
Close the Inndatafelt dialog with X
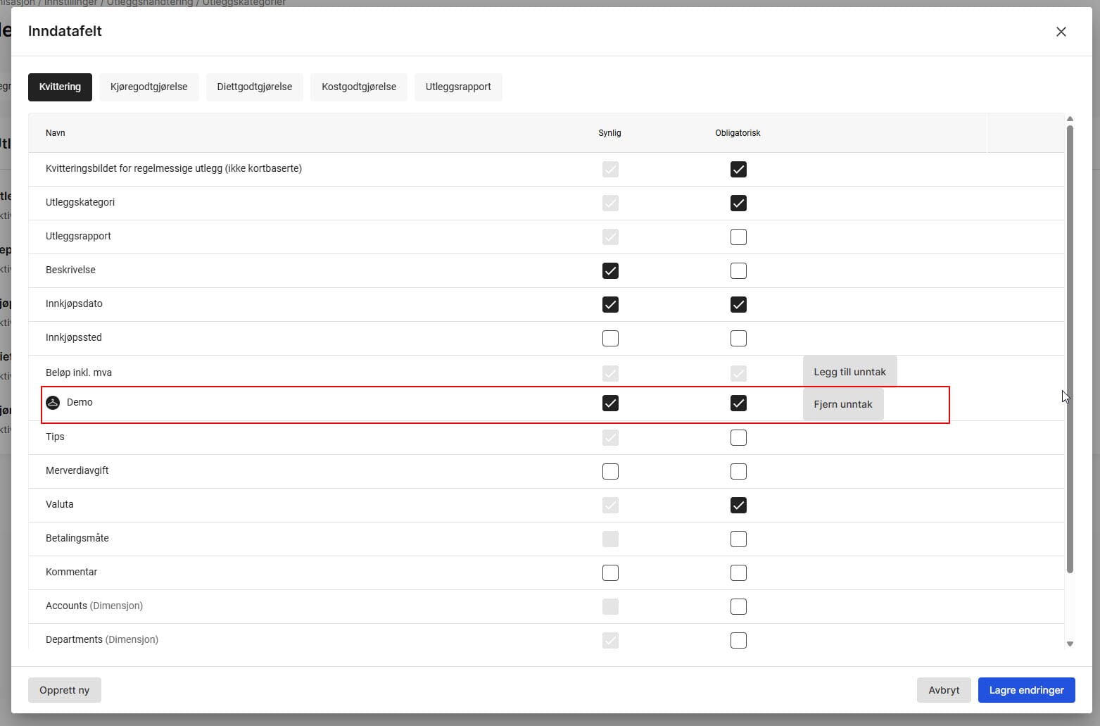click(1061, 32)
